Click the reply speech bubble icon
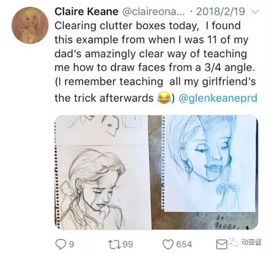The image size is (270, 254). [x=61, y=244]
